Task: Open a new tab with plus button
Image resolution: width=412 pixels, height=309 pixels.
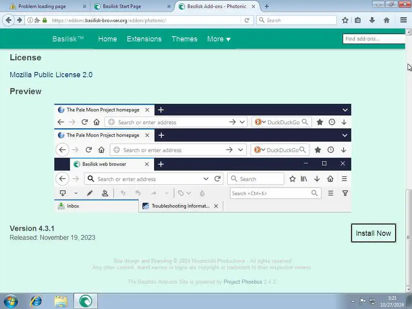Action: coord(266,6)
